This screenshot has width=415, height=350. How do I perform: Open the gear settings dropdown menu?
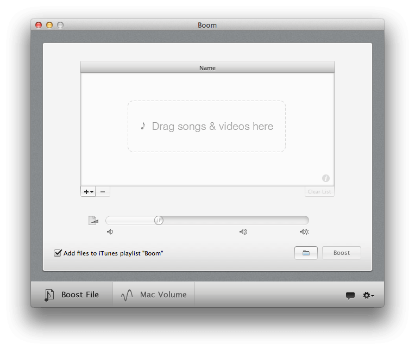(368, 295)
